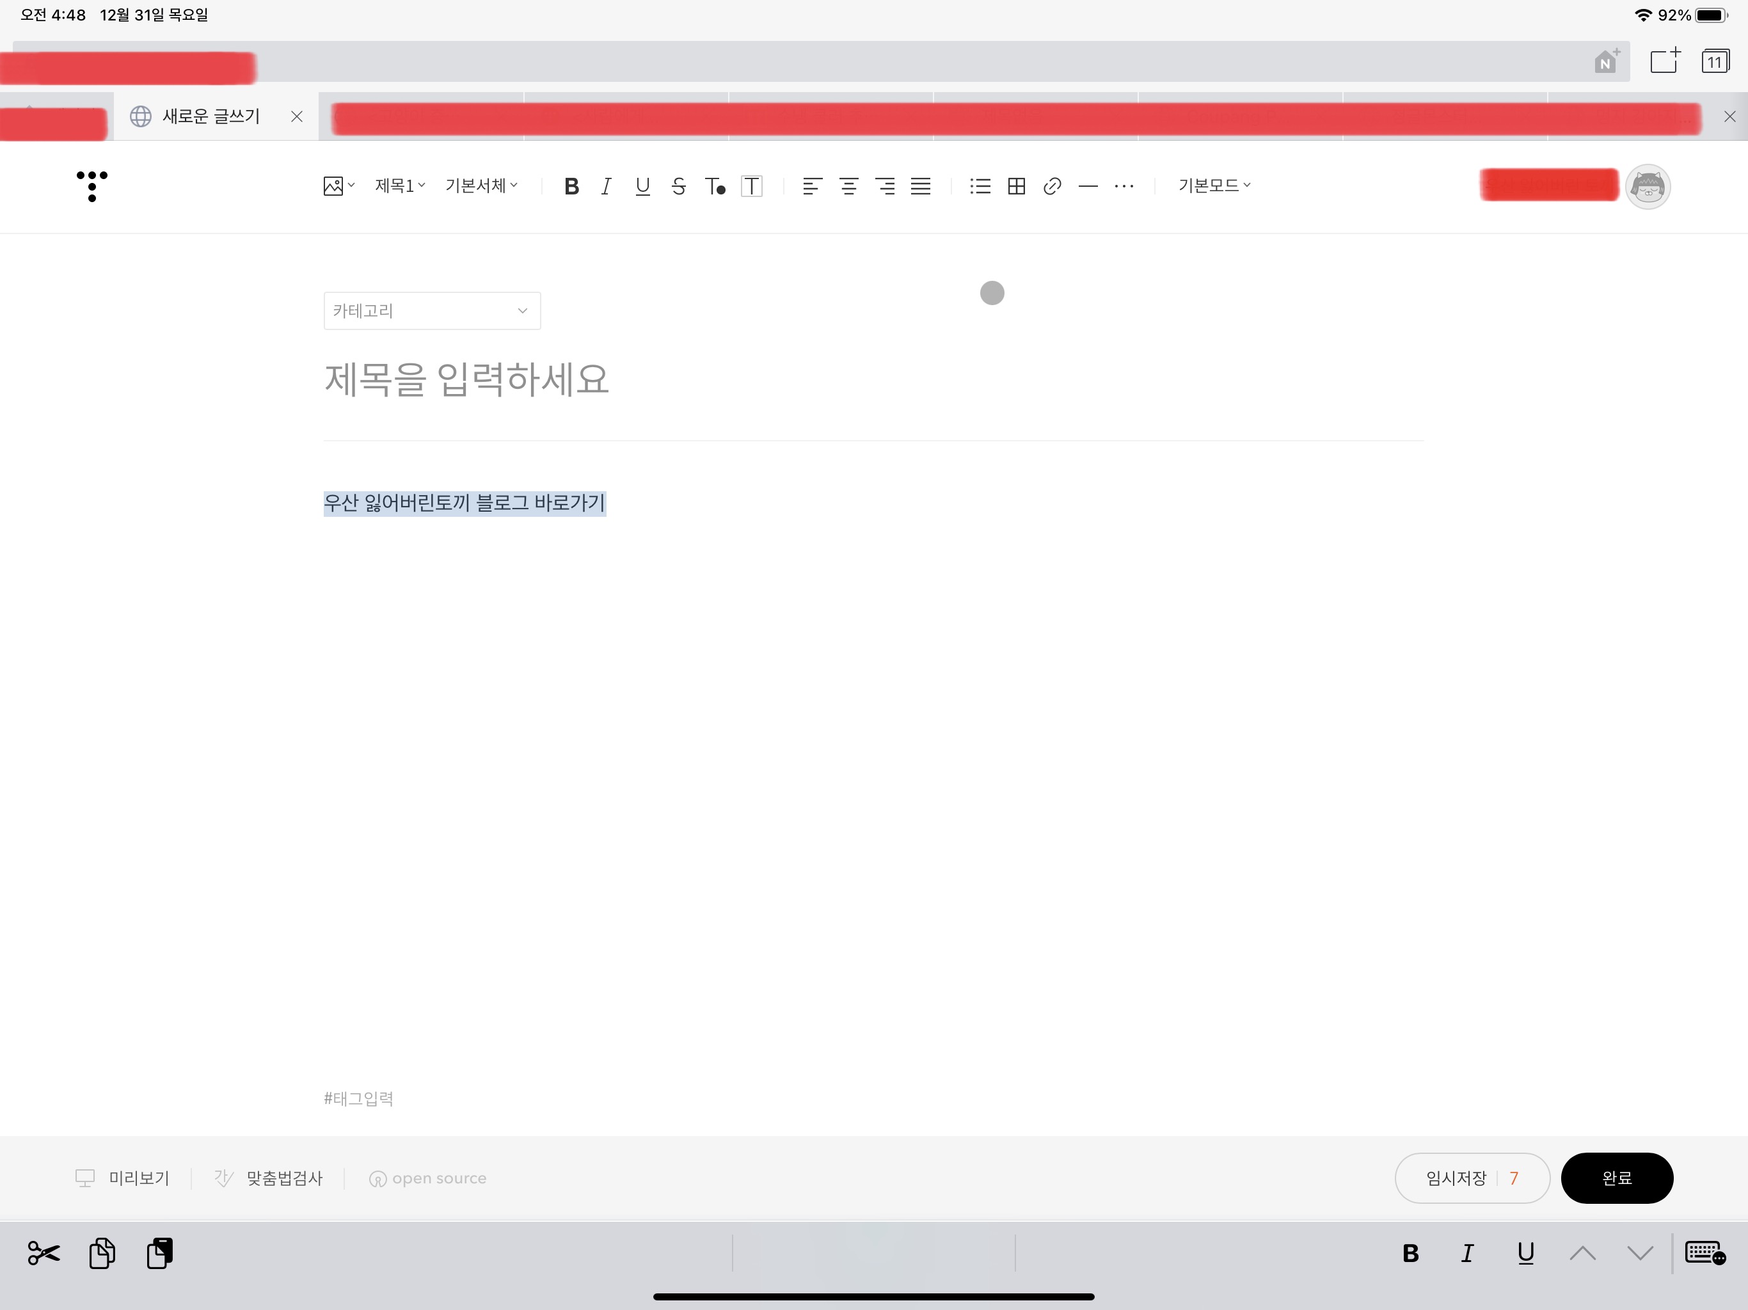
Task: Open the 기본서체 font dropdown
Action: click(x=481, y=185)
